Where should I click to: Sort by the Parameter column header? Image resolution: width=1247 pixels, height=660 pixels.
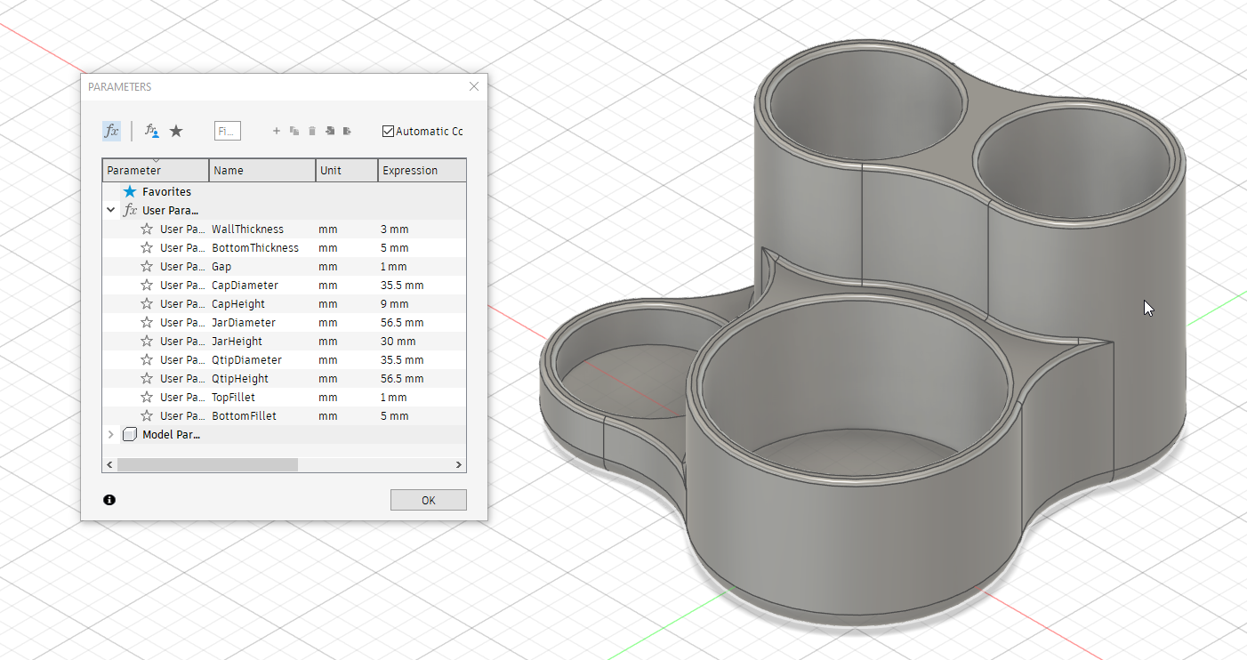click(x=156, y=170)
